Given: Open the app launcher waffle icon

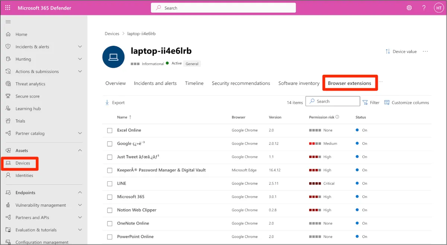Looking at the screenshot, I should 8,8.
